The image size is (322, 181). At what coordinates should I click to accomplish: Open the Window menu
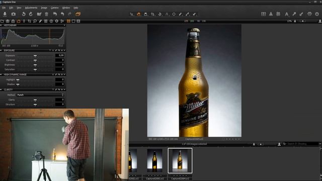point(66,8)
